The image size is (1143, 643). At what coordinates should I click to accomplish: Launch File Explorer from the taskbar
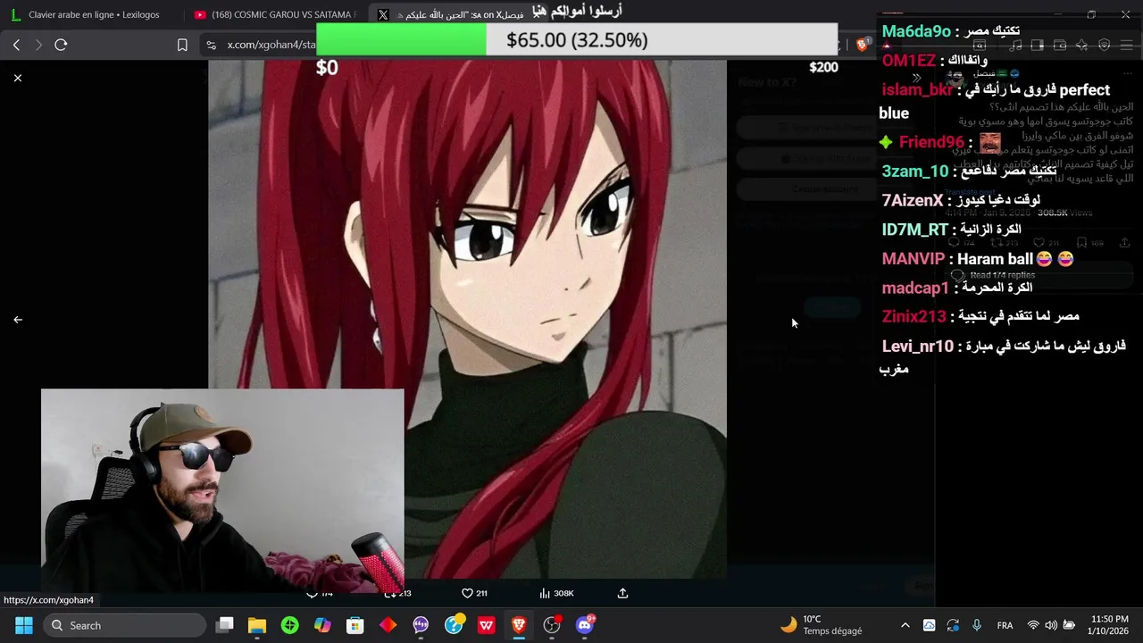pos(257,625)
